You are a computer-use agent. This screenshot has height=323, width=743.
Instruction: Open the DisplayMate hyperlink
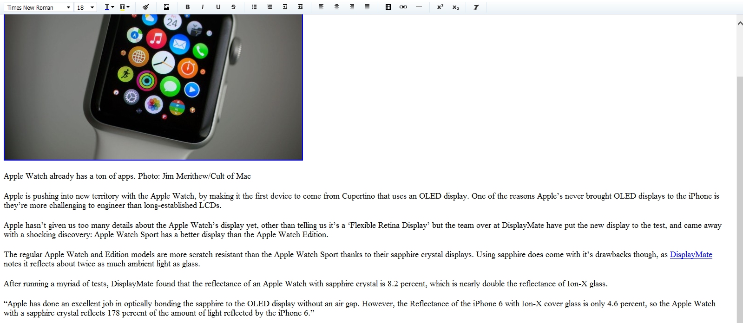pyautogui.click(x=691, y=254)
